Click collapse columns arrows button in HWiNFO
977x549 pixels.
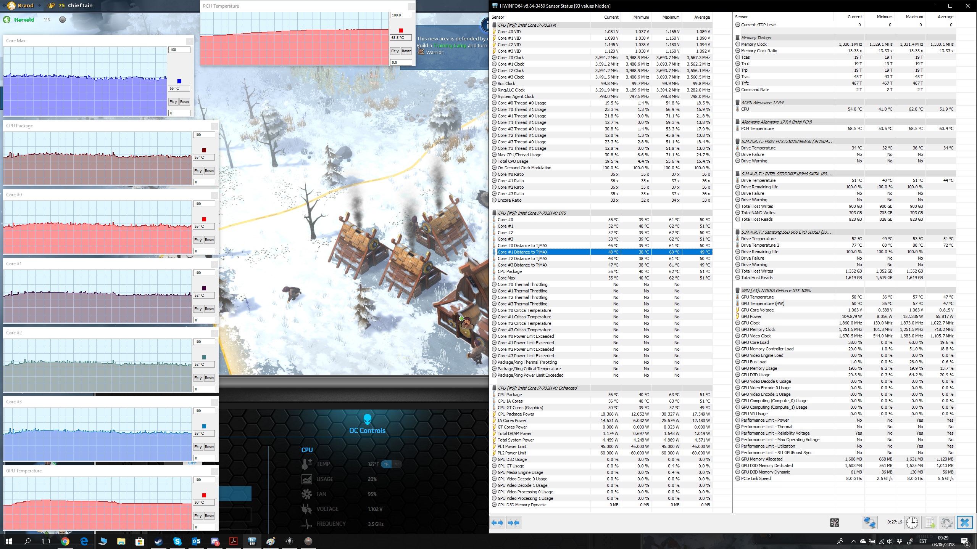(x=514, y=523)
